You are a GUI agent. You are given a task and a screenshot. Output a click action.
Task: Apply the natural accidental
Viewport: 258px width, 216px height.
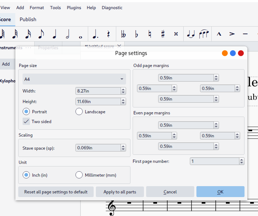coord(149,34)
